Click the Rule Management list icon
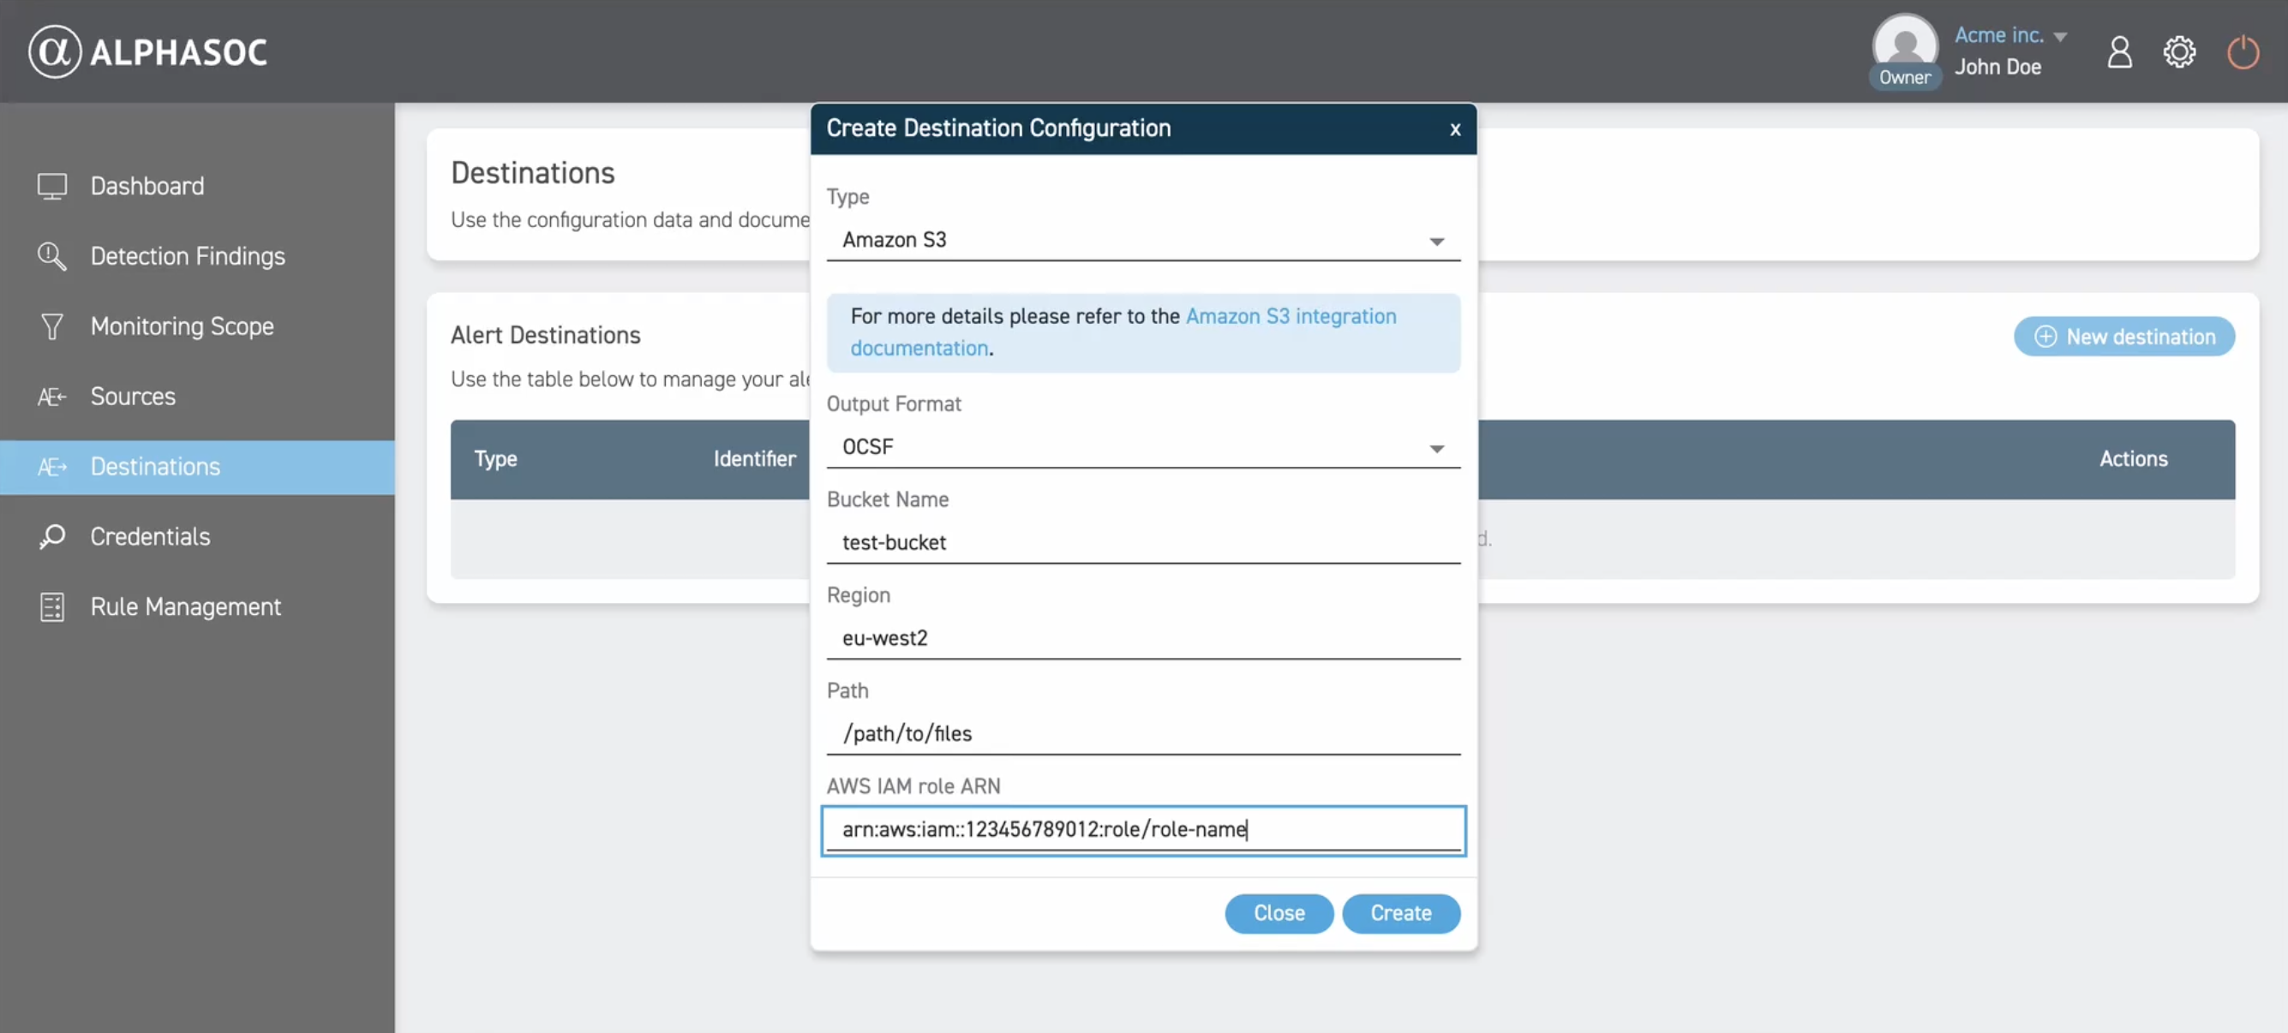The height and width of the screenshot is (1033, 2288). point(51,607)
